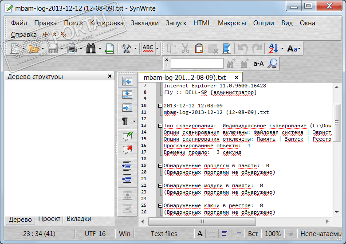The image size is (346, 244).
Task: Close the Дерево структуры panel
Action: 110,76
